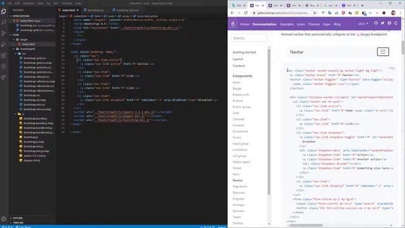
Task: Open the Terminal menu in VS Code
Action: tap(66, 3)
